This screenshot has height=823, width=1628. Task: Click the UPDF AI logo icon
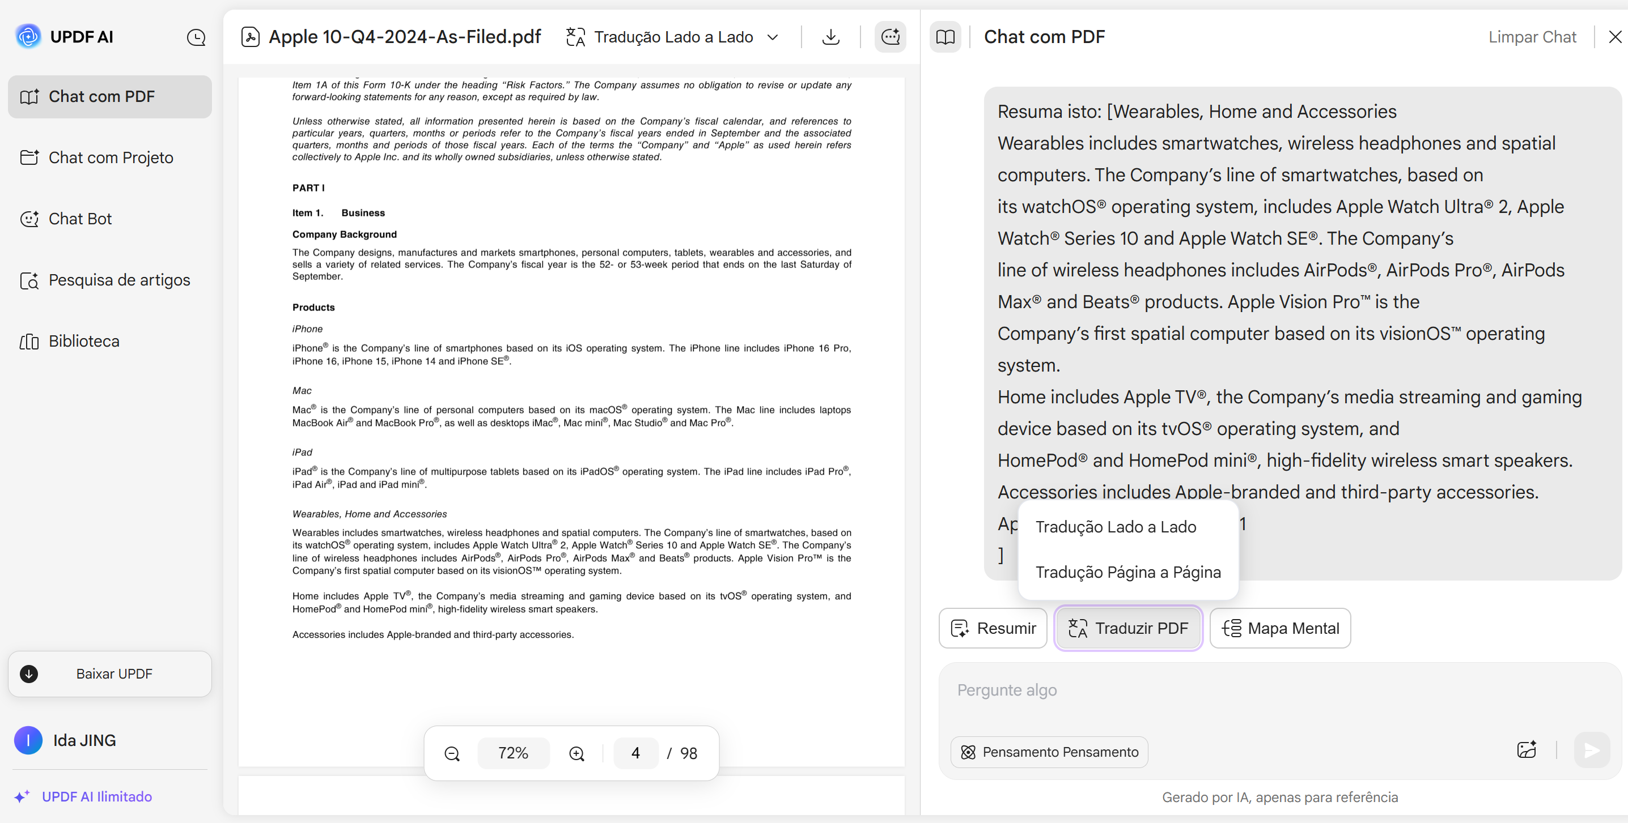[28, 37]
